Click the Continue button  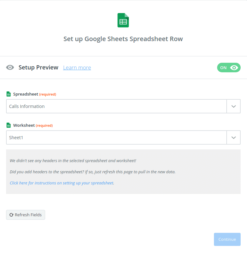pyautogui.click(x=227, y=239)
